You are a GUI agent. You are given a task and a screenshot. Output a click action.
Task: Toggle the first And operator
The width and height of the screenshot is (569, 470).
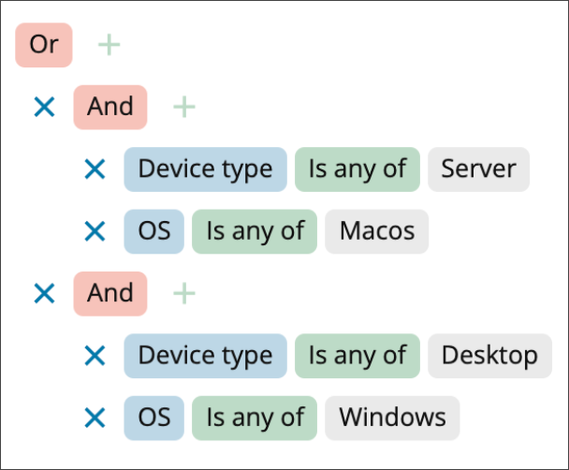click(x=110, y=108)
